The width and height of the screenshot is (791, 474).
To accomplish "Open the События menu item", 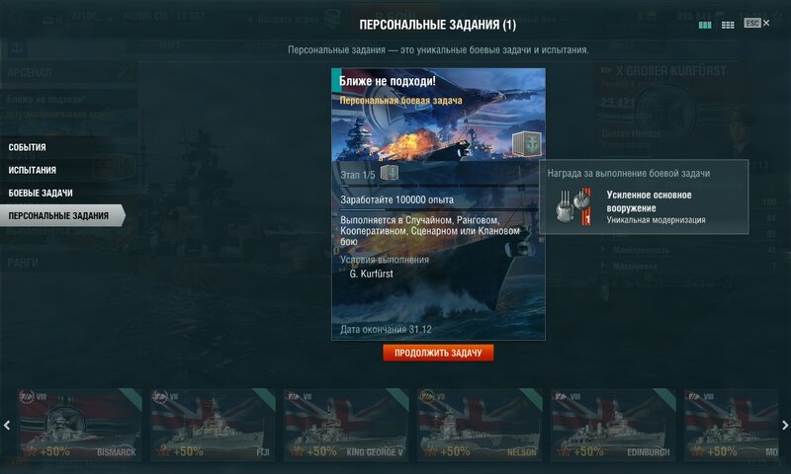I will tap(28, 147).
